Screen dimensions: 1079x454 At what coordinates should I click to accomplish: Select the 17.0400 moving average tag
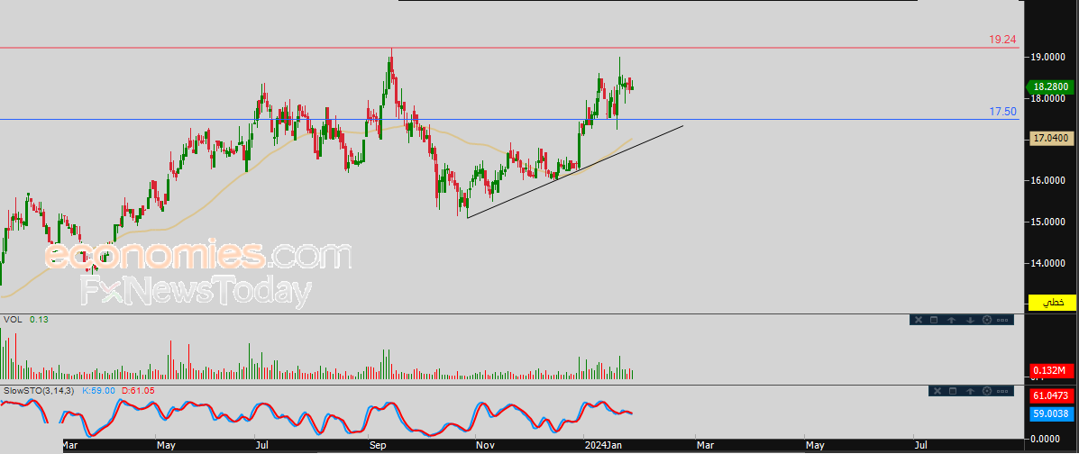(x=1051, y=138)
